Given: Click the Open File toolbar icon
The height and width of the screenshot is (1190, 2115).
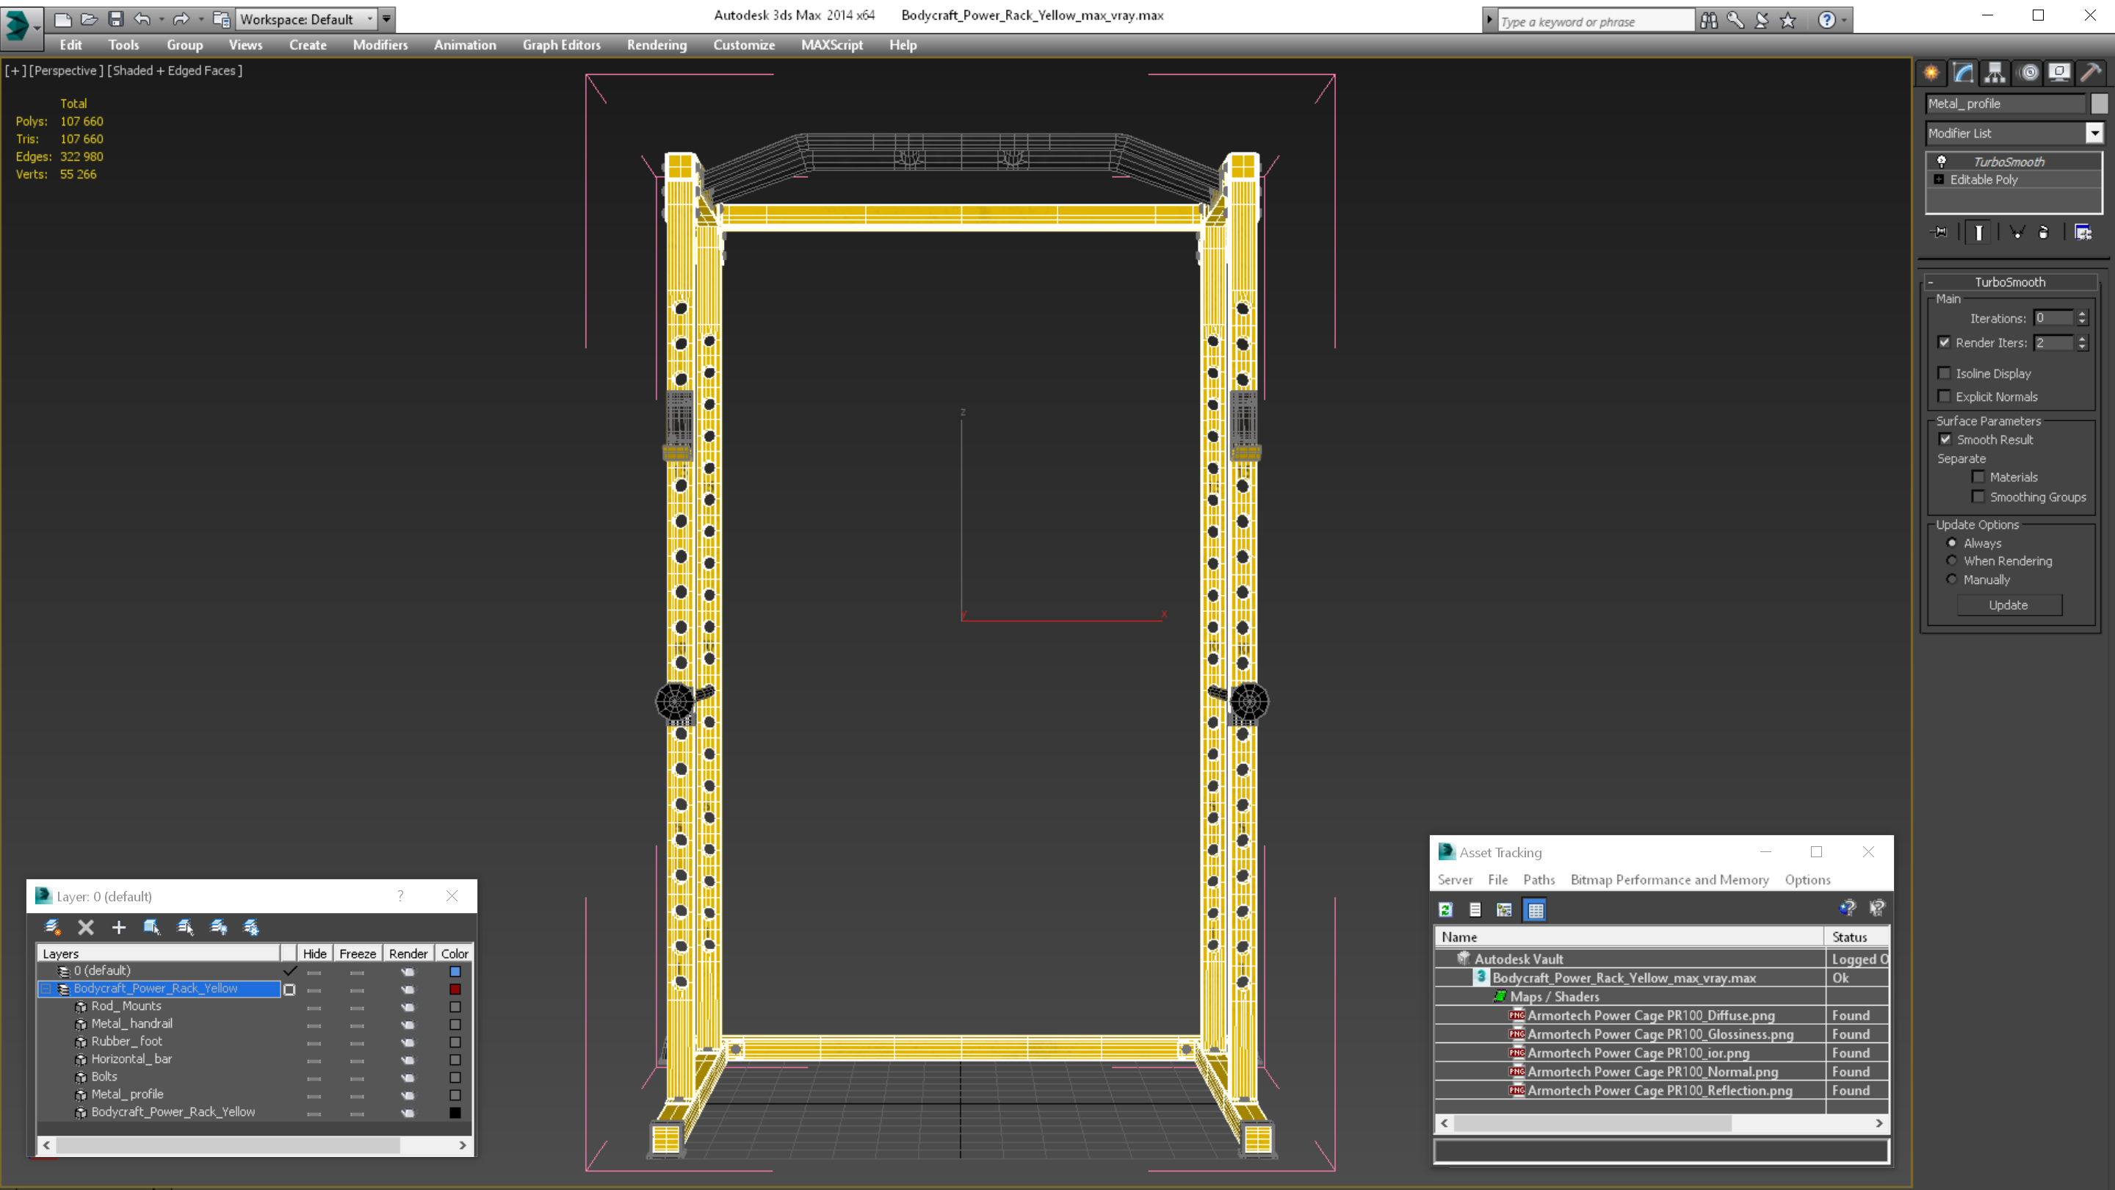Looking at the screenshot, I should click(90, 19).
